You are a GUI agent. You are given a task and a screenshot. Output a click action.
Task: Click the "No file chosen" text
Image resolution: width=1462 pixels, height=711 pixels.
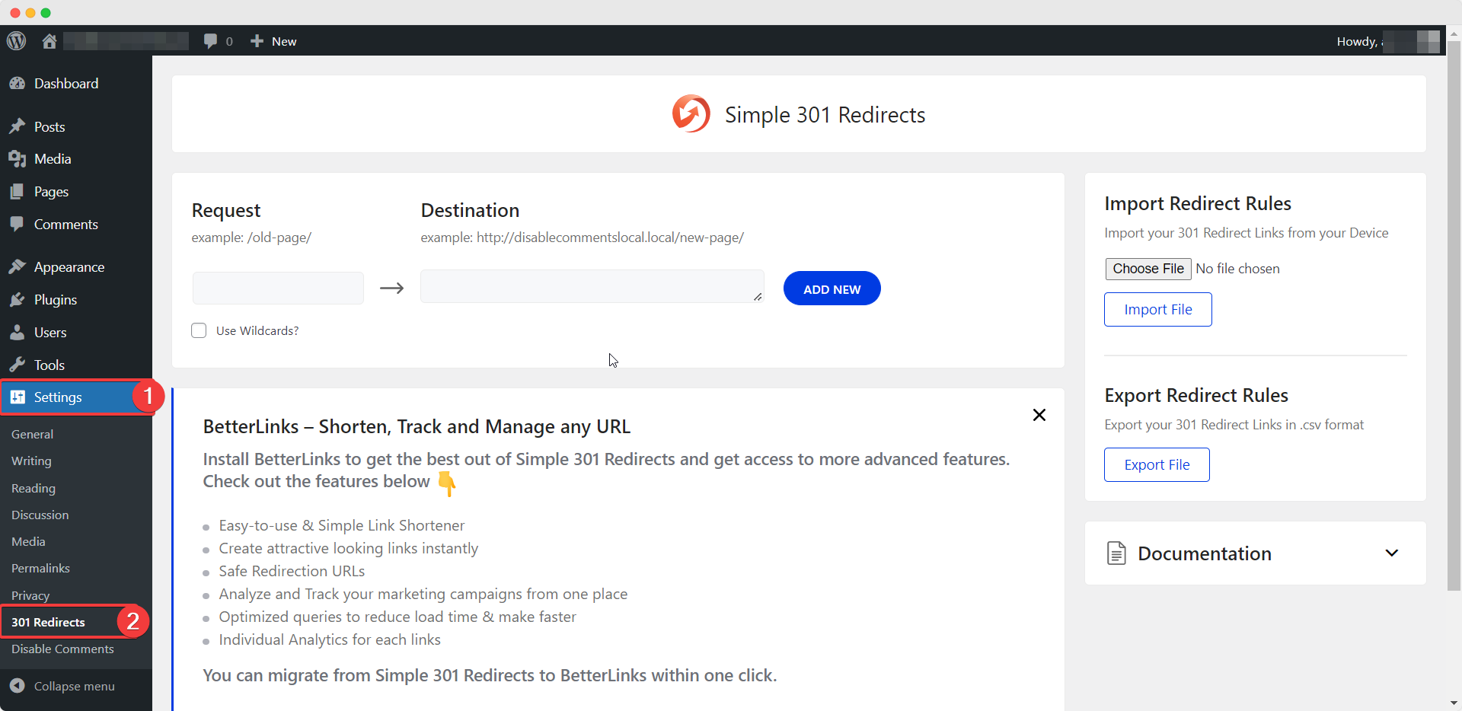[x=1237, y=269]
